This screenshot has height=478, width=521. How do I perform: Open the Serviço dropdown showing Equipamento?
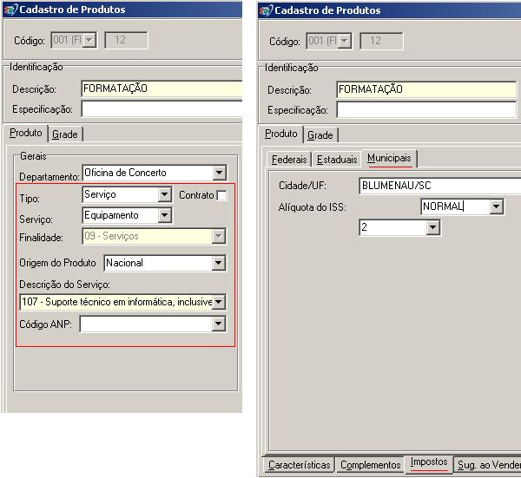164,215
